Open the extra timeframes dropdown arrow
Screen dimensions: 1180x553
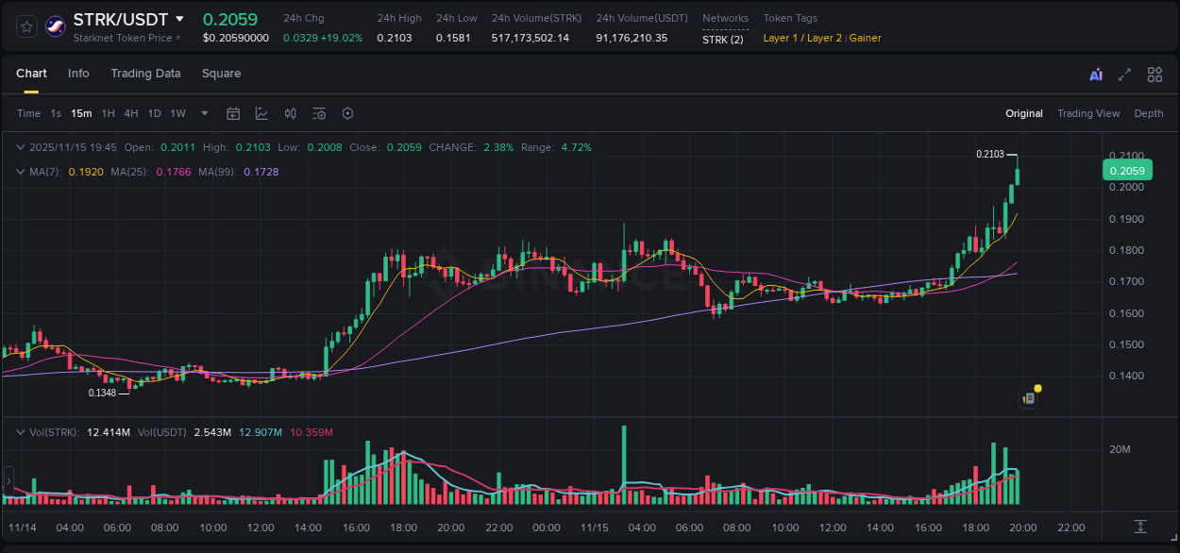(x=203, y=113)
